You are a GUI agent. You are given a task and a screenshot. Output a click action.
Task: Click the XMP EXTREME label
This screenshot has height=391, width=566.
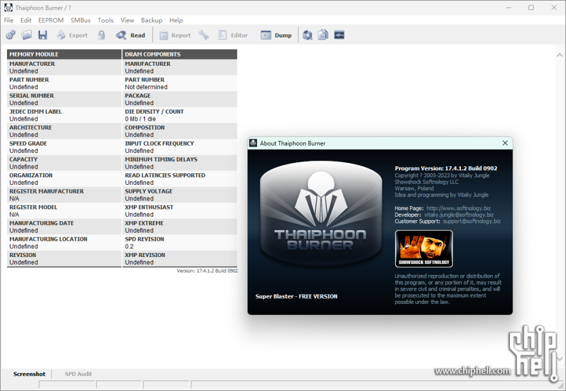click(144, 223)
